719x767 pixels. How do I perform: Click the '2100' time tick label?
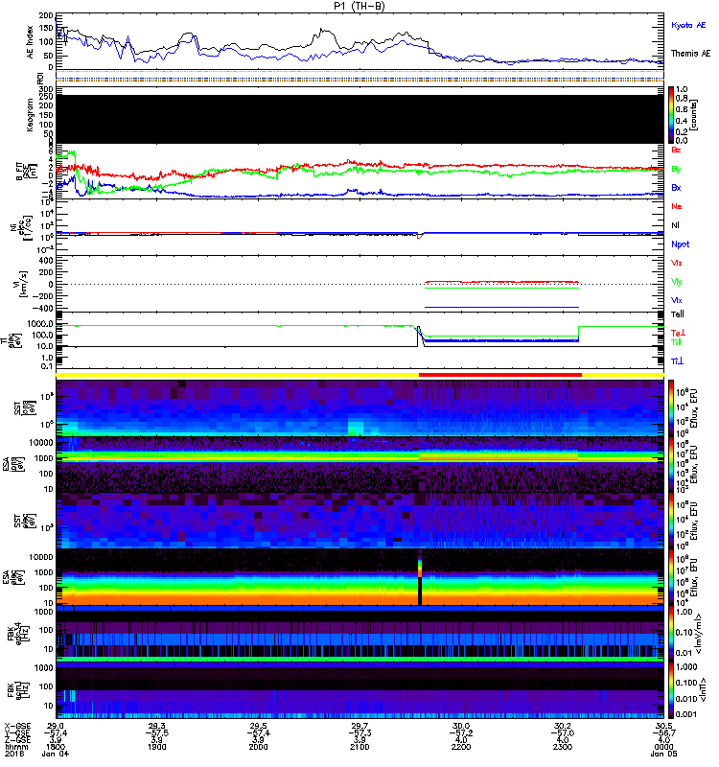359,747
